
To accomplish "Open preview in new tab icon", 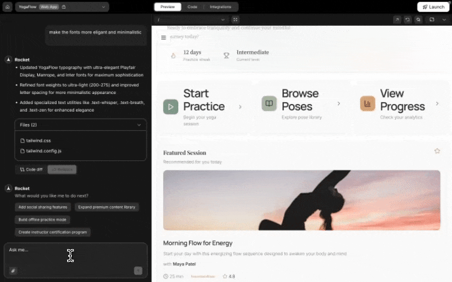I will pos(397,19).
